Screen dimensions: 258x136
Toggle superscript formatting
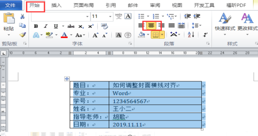pos(91,26)
